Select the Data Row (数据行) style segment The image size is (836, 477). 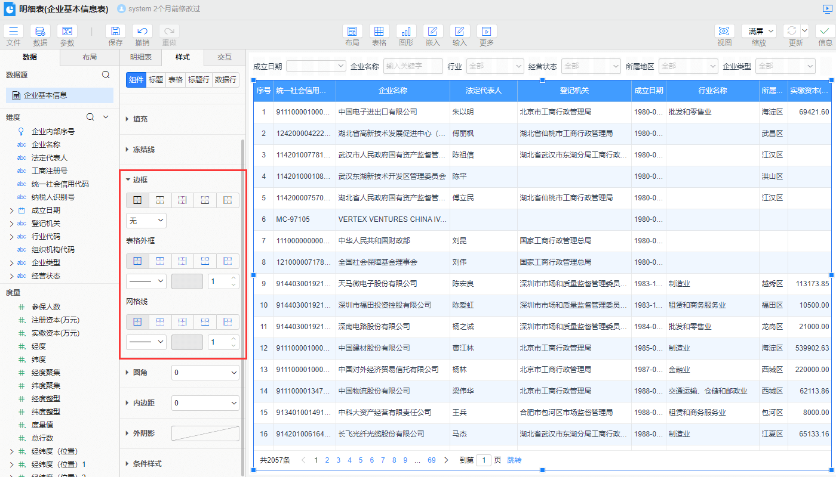pos(225,80)
